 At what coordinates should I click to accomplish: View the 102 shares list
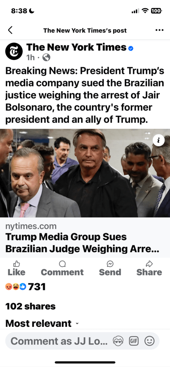31,306
